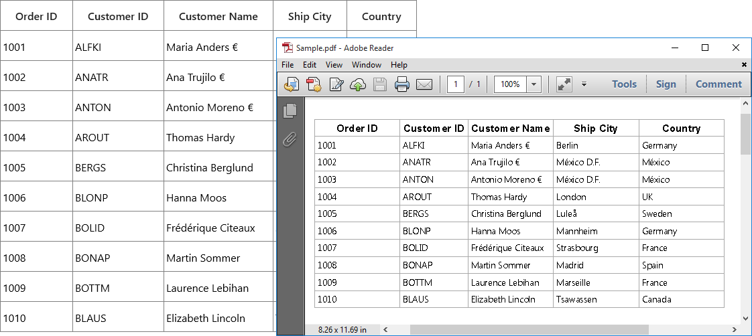Click the Country header in PDF table

681,129
